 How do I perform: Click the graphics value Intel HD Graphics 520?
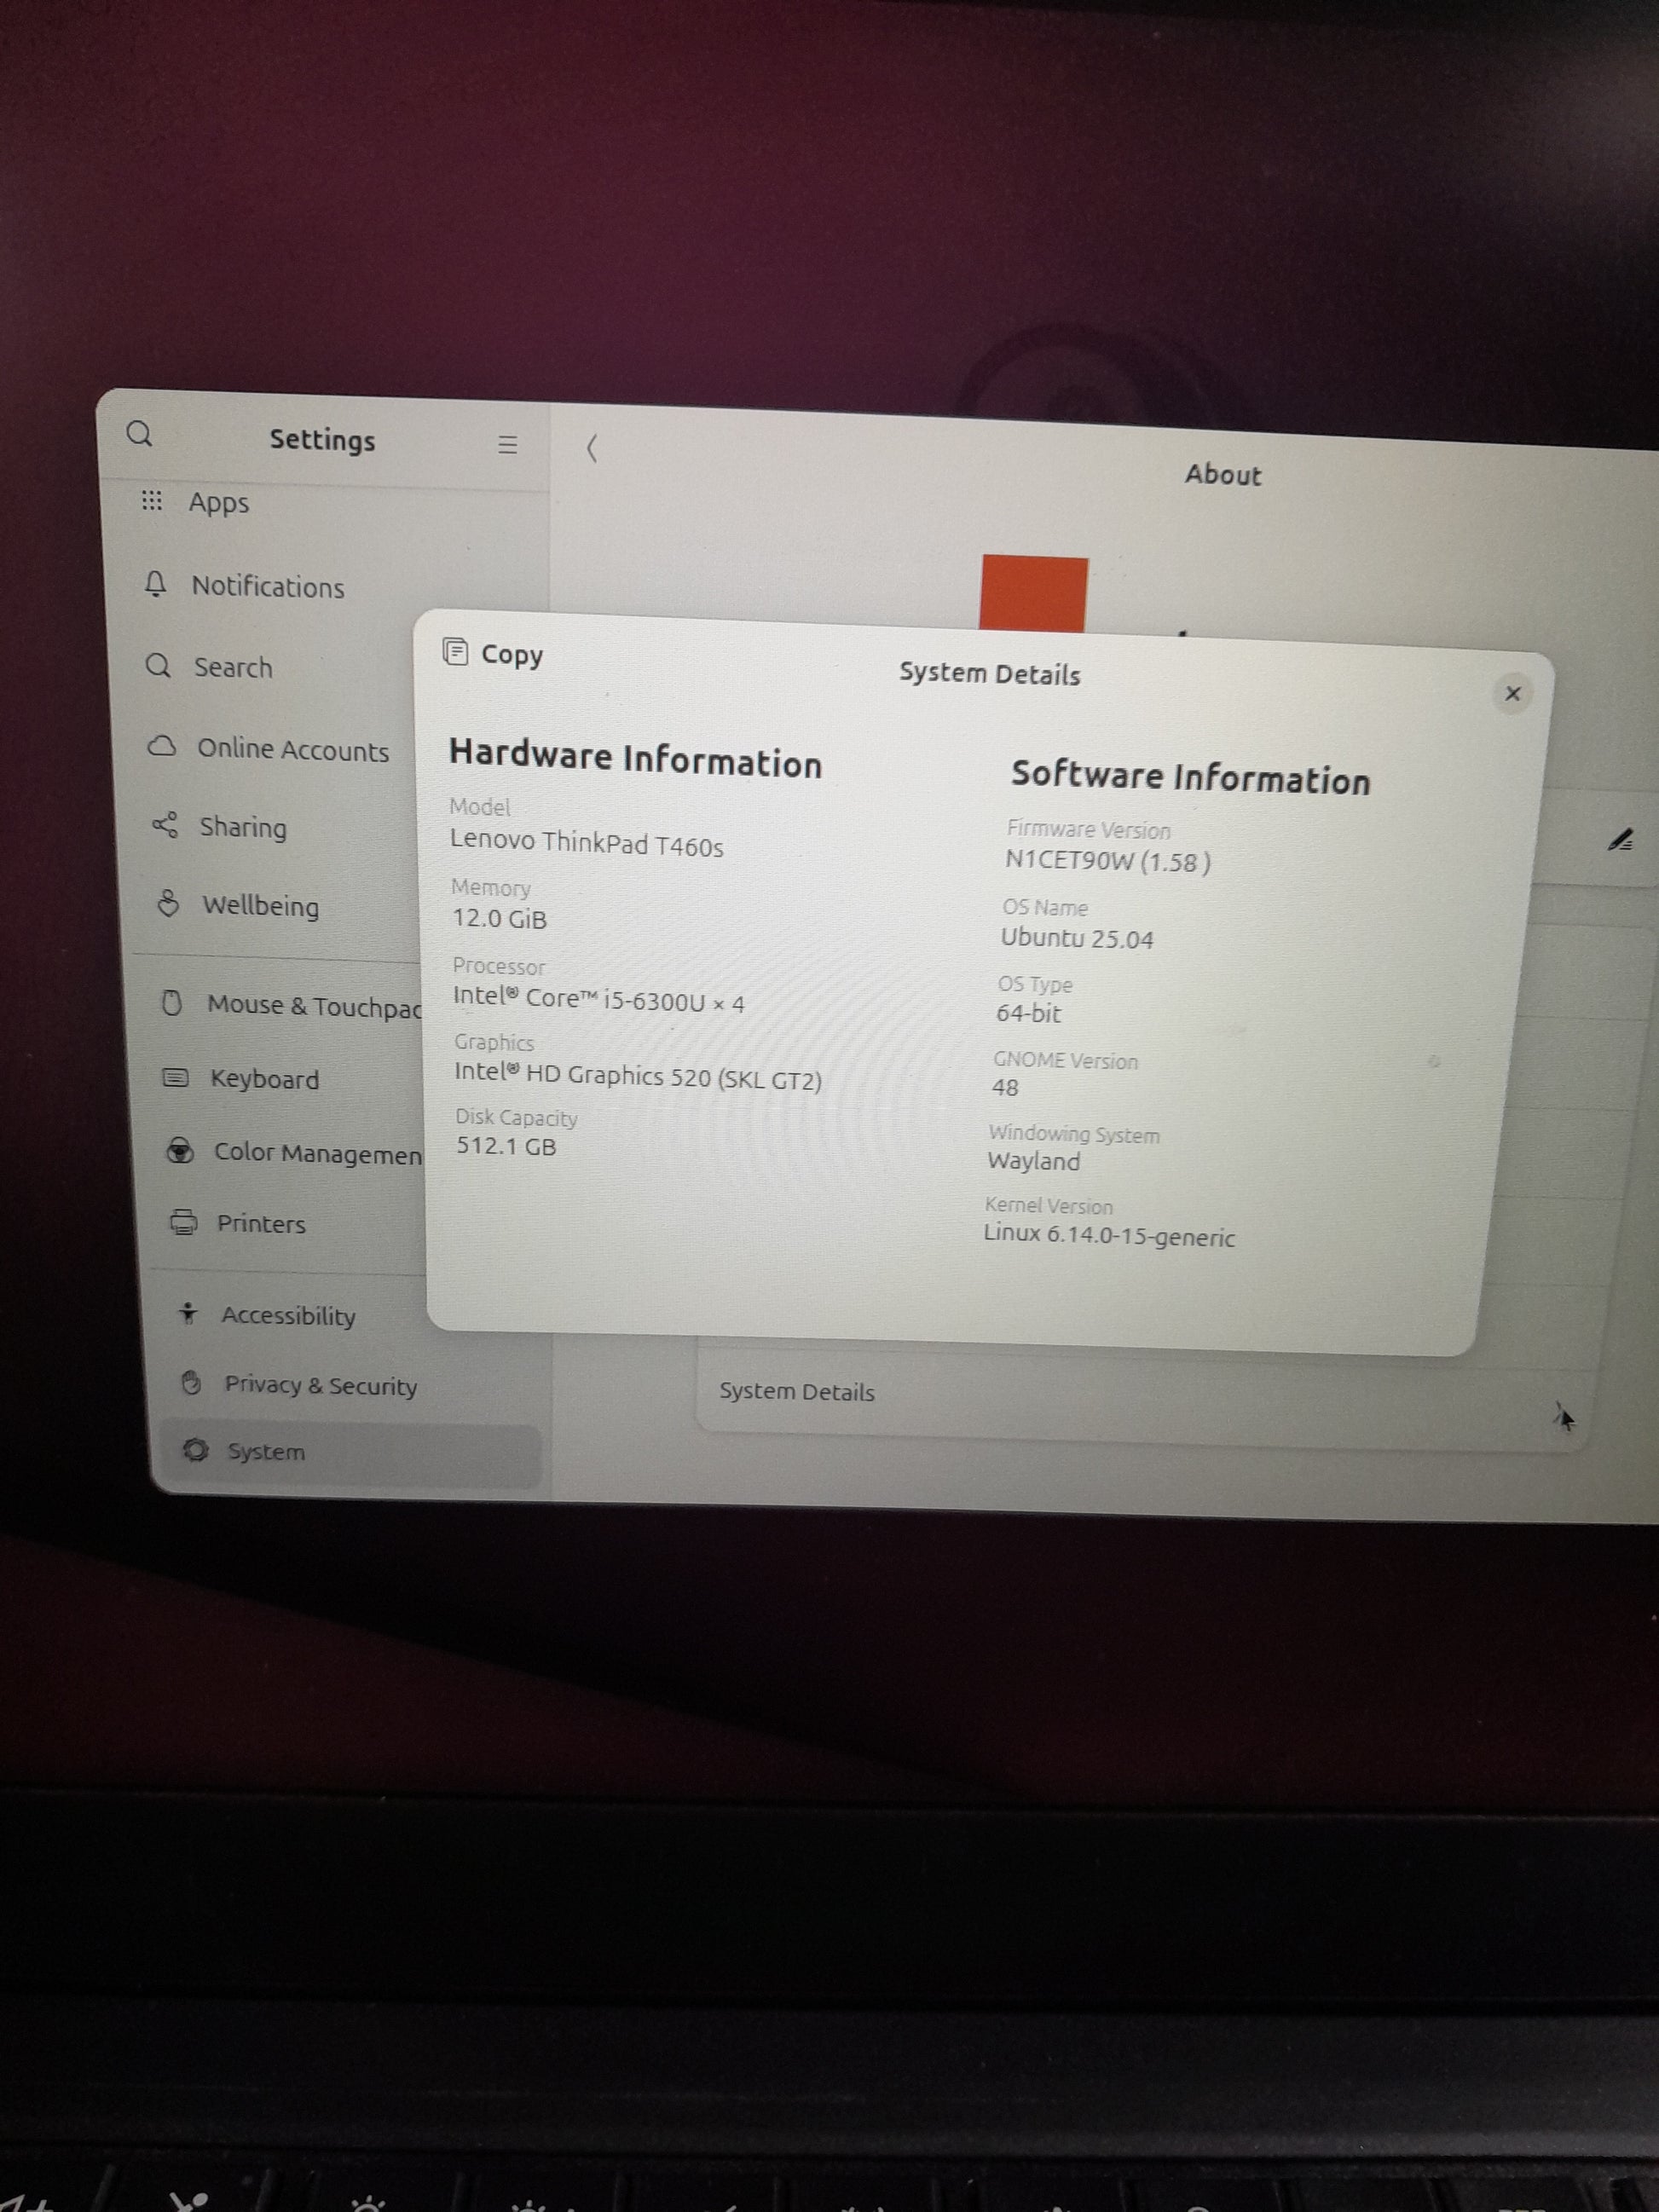pos(638,1076)
